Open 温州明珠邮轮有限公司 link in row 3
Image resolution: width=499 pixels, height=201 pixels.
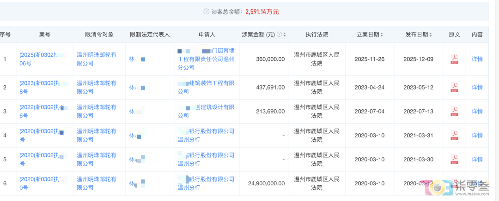point(97,112)
